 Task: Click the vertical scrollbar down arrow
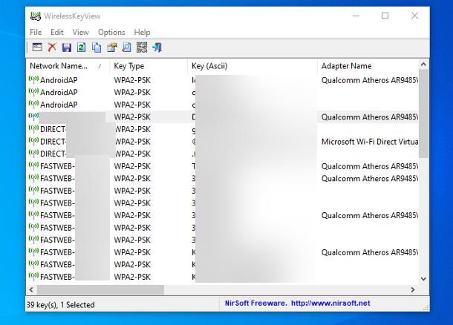click(423, 279)
